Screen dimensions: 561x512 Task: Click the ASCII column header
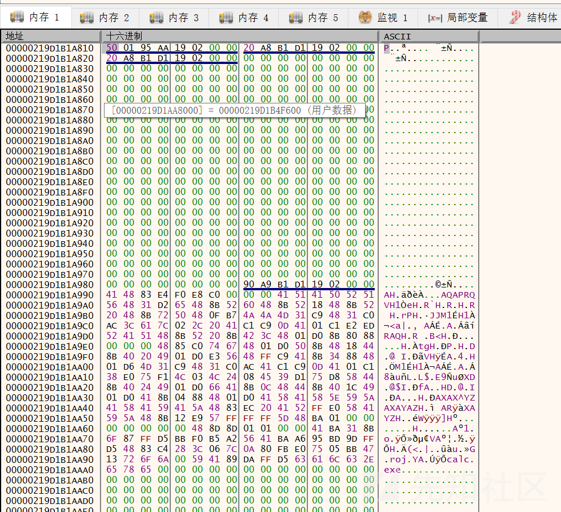[428, 36]
